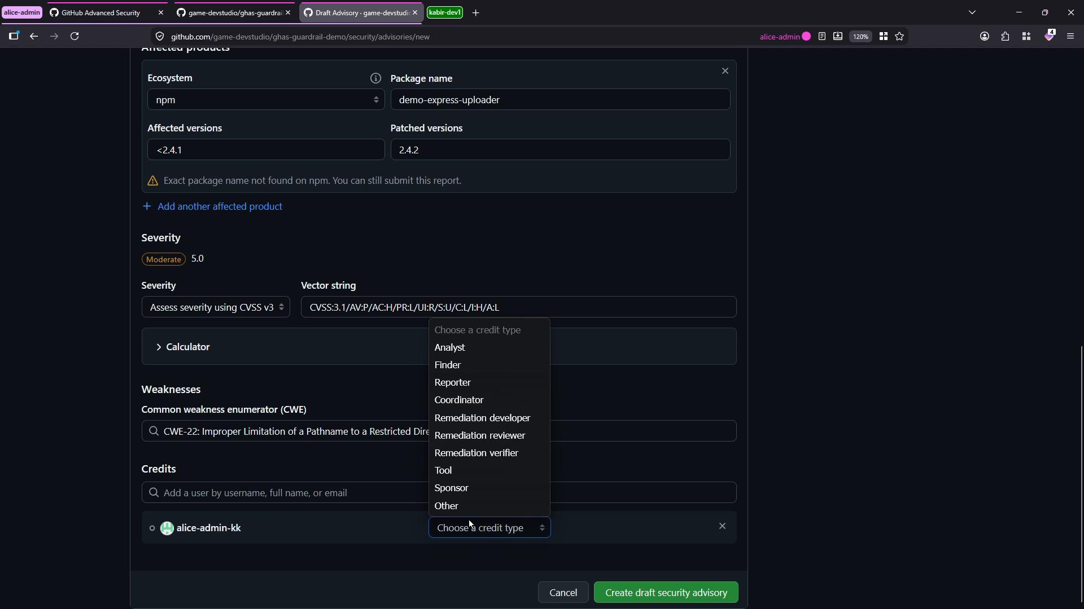Viewport: 1084px width, 609px height.
Task: Open the account profile icon
Action: tap(985, 37)
